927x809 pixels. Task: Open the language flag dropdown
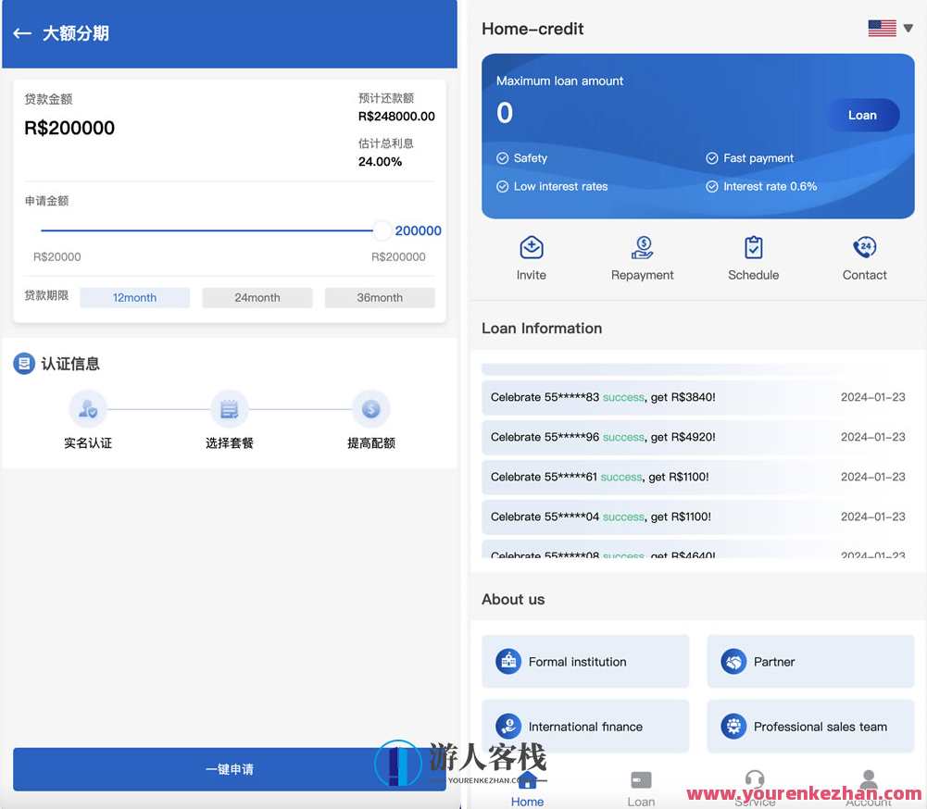889,28
